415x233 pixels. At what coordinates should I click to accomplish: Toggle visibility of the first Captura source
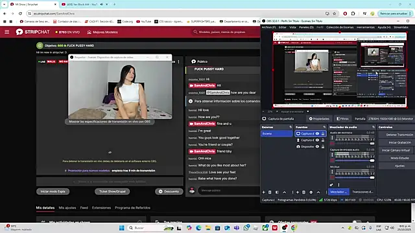317,134
